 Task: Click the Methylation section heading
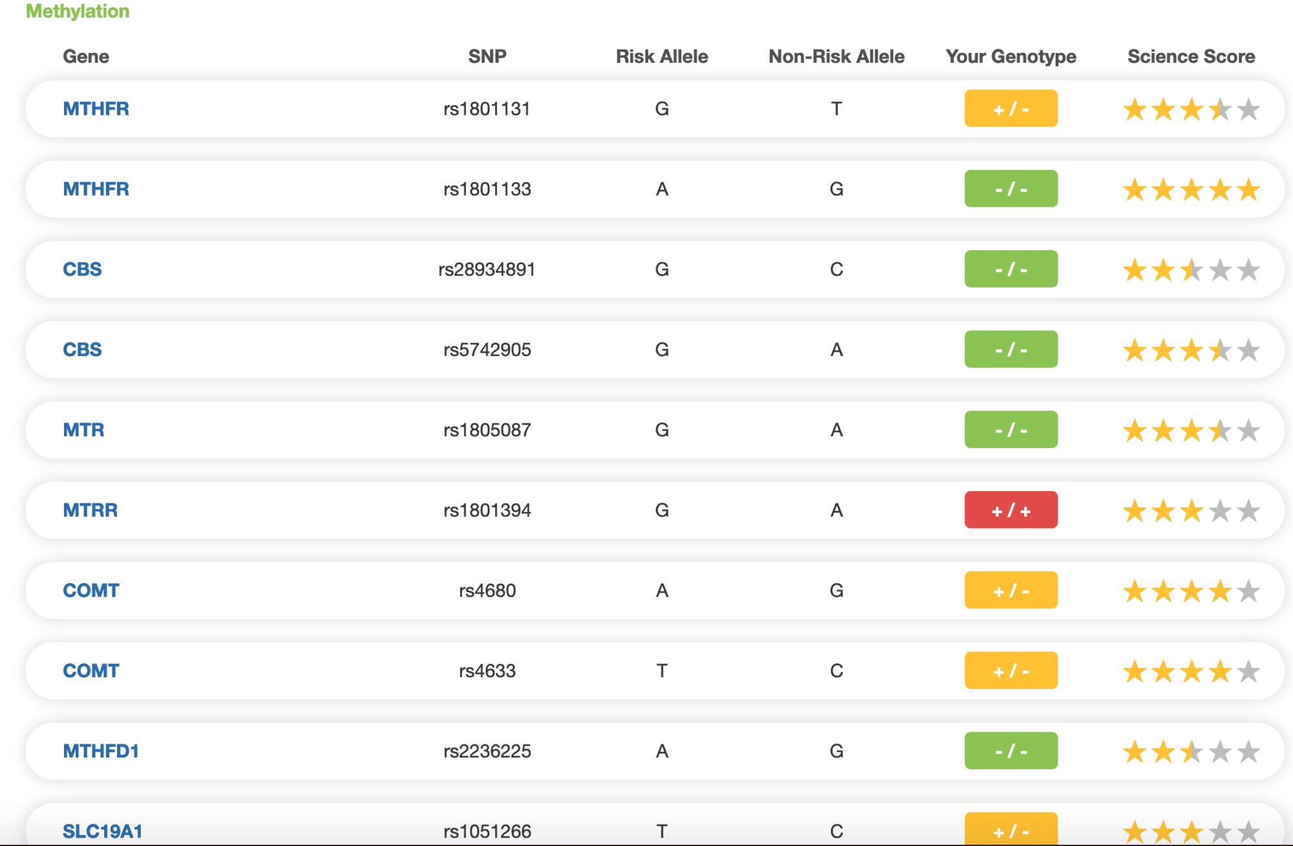coord(78,11)
